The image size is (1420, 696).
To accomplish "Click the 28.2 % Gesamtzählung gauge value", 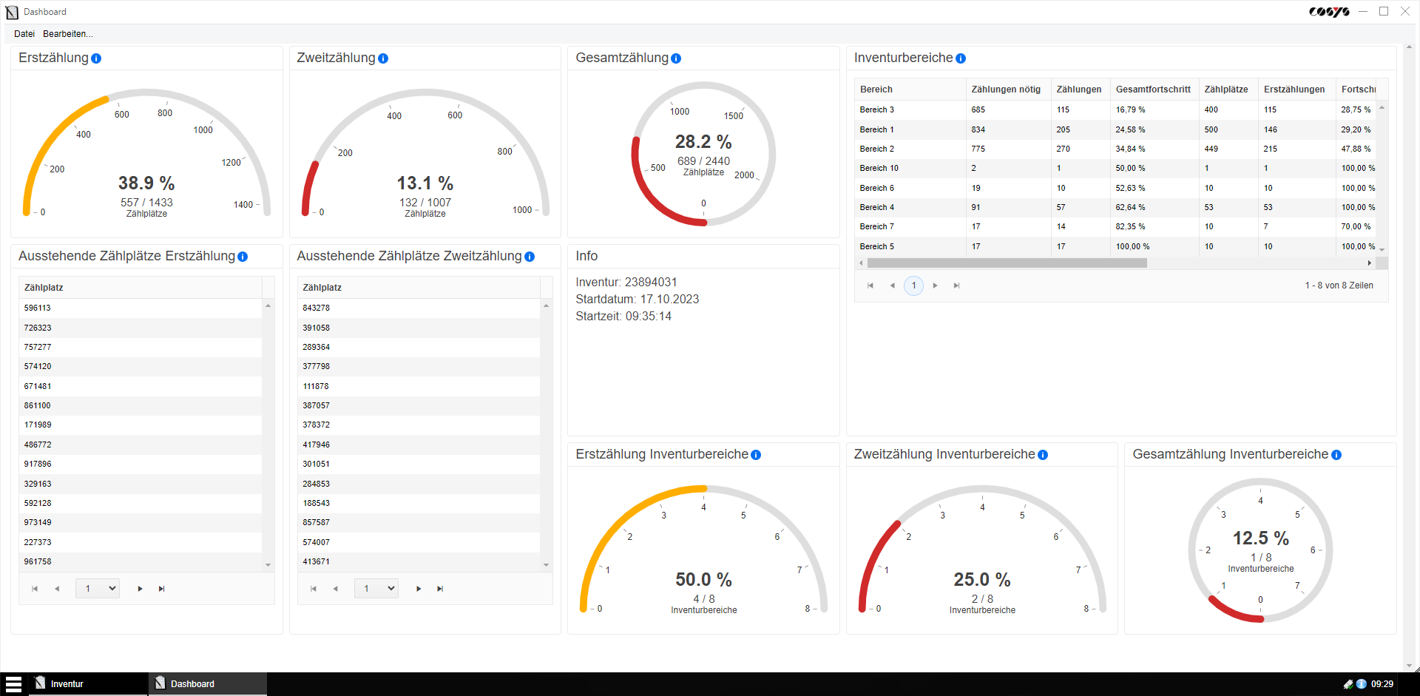I will point(703,142).
